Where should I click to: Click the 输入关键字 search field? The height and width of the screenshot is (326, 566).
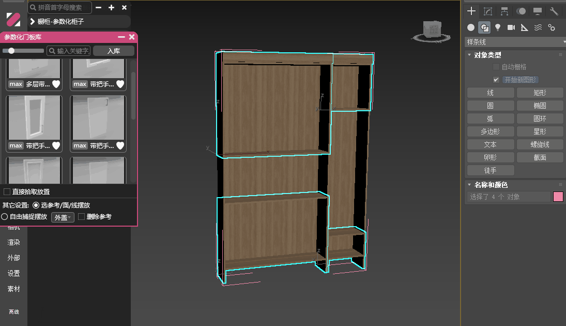point(69,51)
